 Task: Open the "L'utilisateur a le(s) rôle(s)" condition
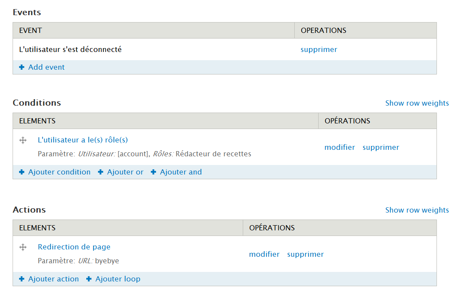(x=83, y=140)
